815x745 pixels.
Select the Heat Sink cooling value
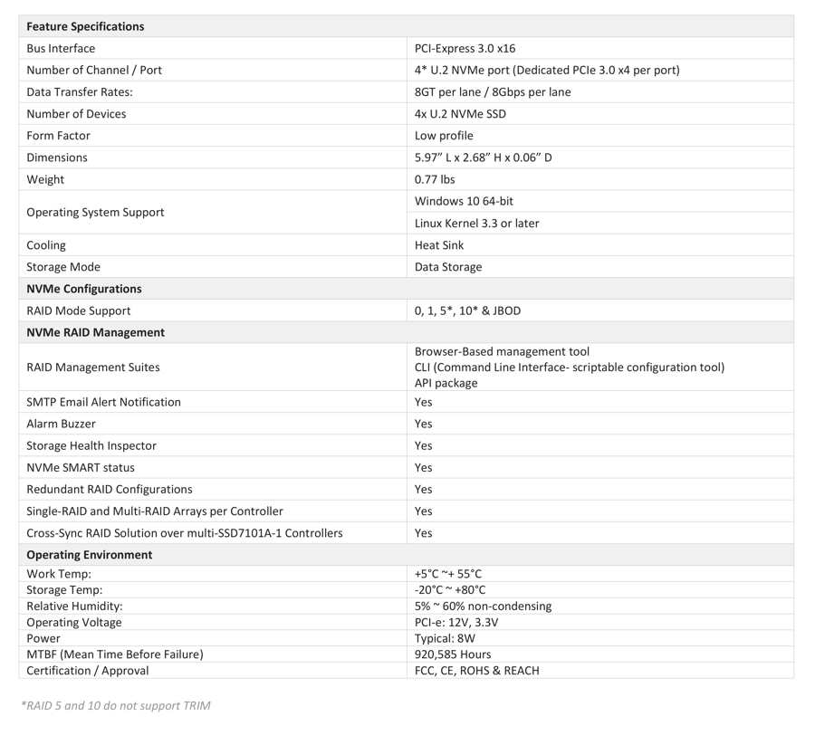coord(439,245)
